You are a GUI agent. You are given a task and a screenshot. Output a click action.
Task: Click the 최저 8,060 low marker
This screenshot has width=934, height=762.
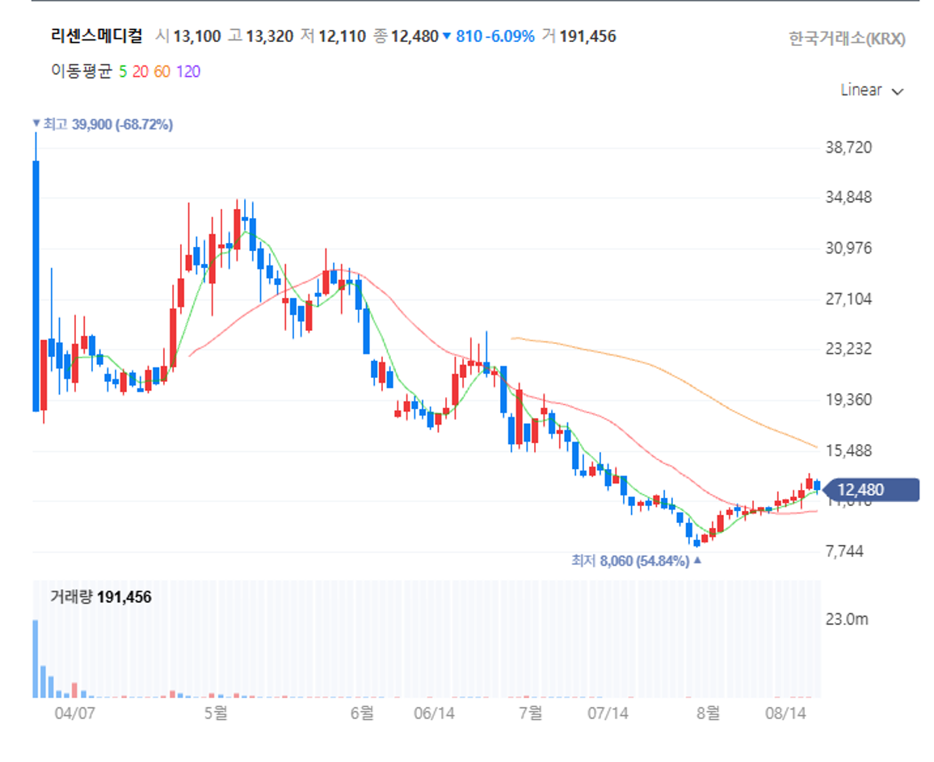[x=636, y=561]
